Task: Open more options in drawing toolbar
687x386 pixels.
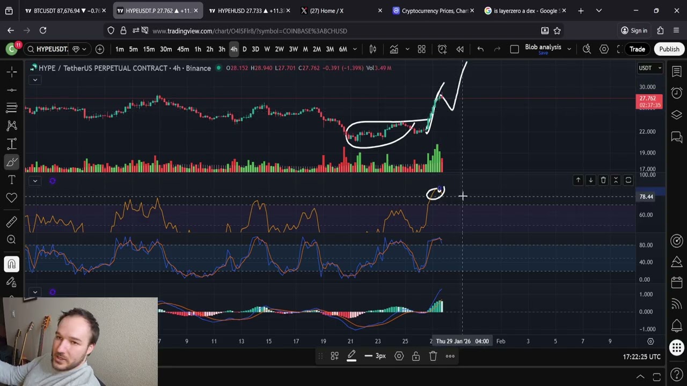Action: 450,356
